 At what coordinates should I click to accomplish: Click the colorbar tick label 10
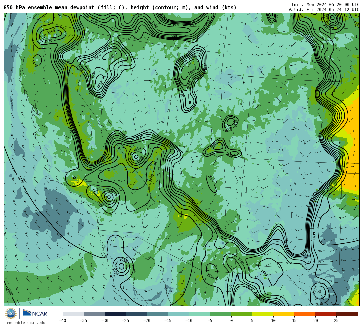[273, 321]
